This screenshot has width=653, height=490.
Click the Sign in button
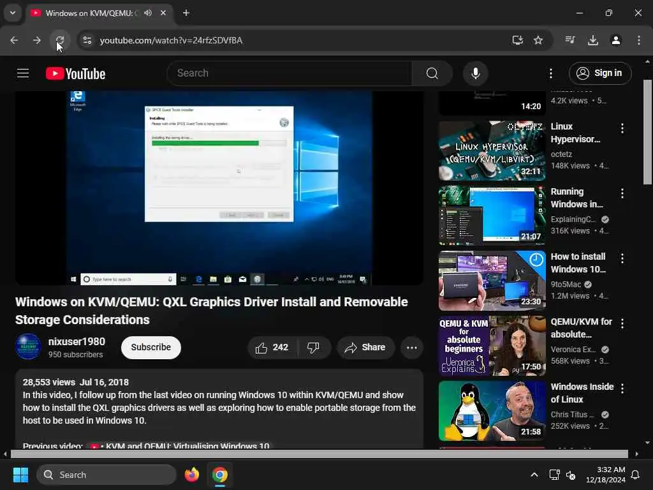pyautogui.click(x=600, y=73)
